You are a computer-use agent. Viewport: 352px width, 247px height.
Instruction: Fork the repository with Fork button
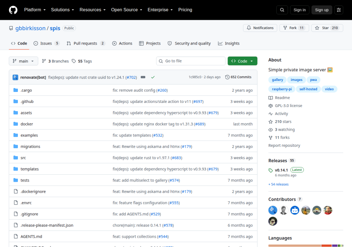(x=294, y=28)
